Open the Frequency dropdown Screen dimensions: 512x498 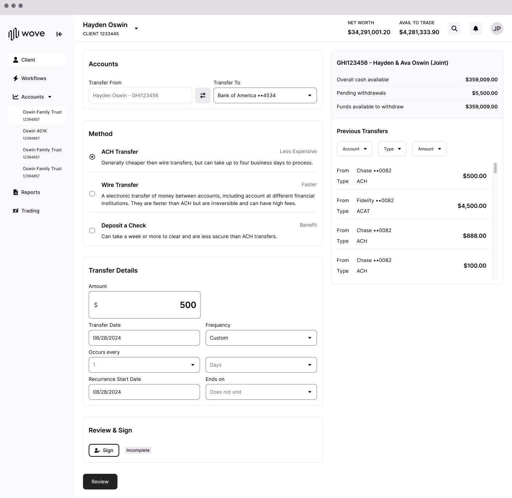[x=261, y=337]
